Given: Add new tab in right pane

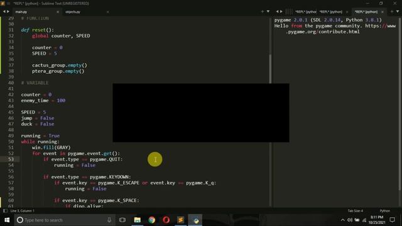Looking at the screenshot, I should (x=392, y=11).
